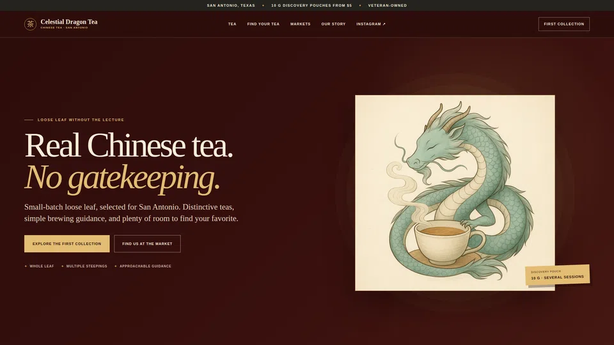Open the Celestial Dragon Tea home link

point(61,24)
